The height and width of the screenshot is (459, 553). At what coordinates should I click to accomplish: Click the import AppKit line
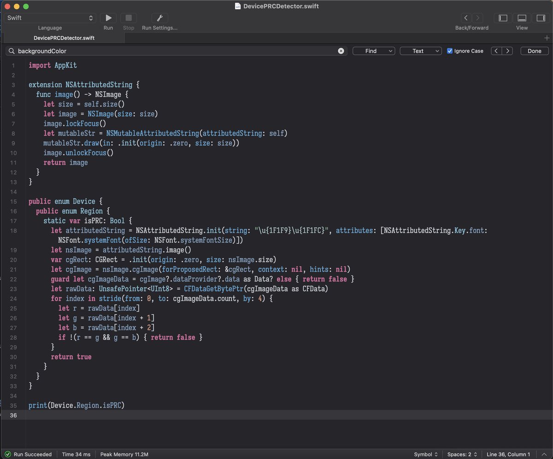pyautogui.click(x=53, y=65)
